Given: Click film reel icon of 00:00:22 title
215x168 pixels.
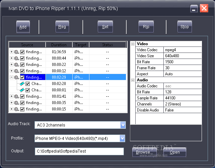Looking at the screenshot, I should (16, 65).
